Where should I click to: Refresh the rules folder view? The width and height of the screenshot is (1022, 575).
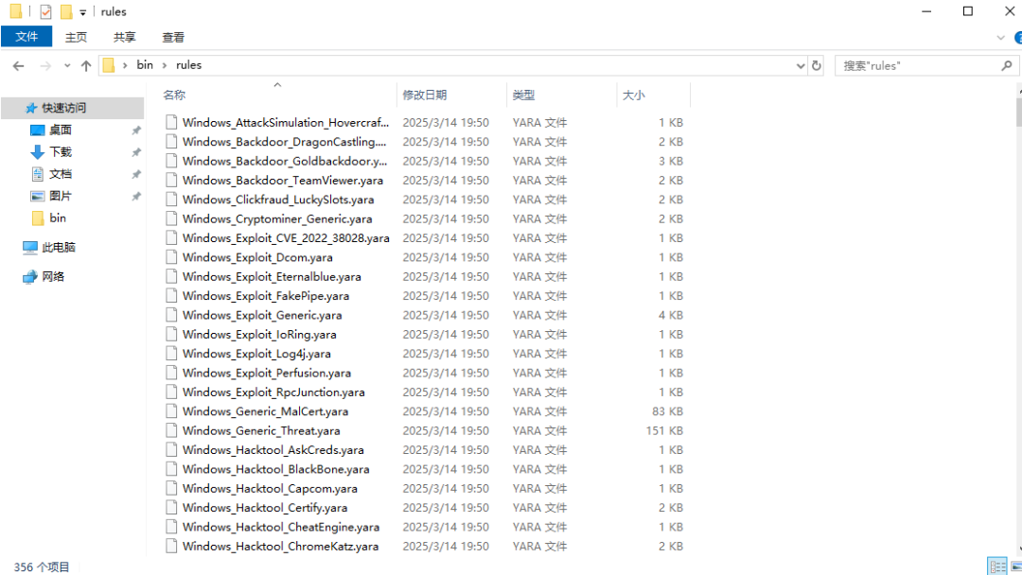816,65
